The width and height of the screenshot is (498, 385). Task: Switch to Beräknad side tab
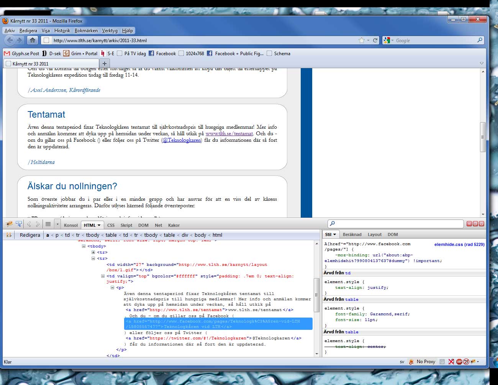[x=352, y=234]
